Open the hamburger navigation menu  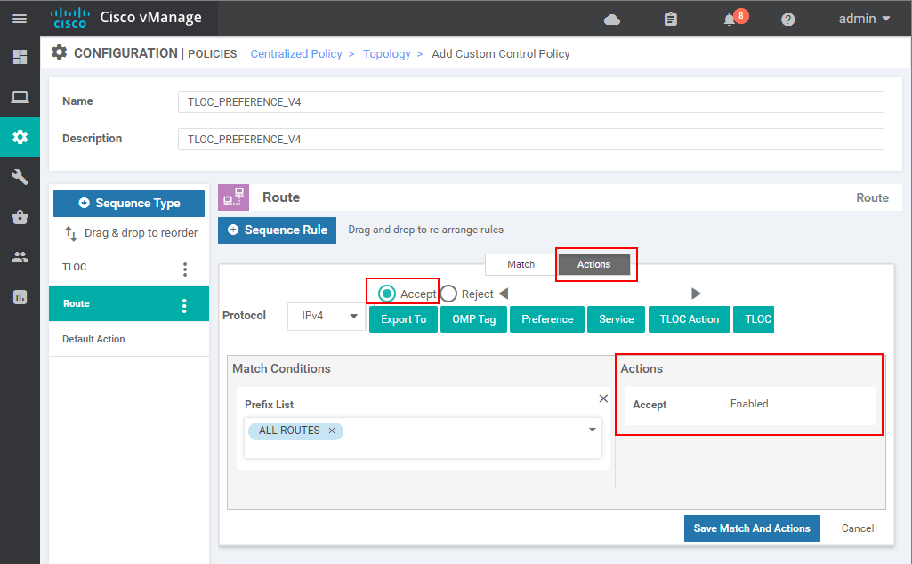pos(20,18)
